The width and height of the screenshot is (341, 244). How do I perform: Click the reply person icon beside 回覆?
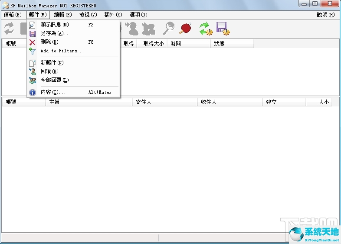click(33, 71)
